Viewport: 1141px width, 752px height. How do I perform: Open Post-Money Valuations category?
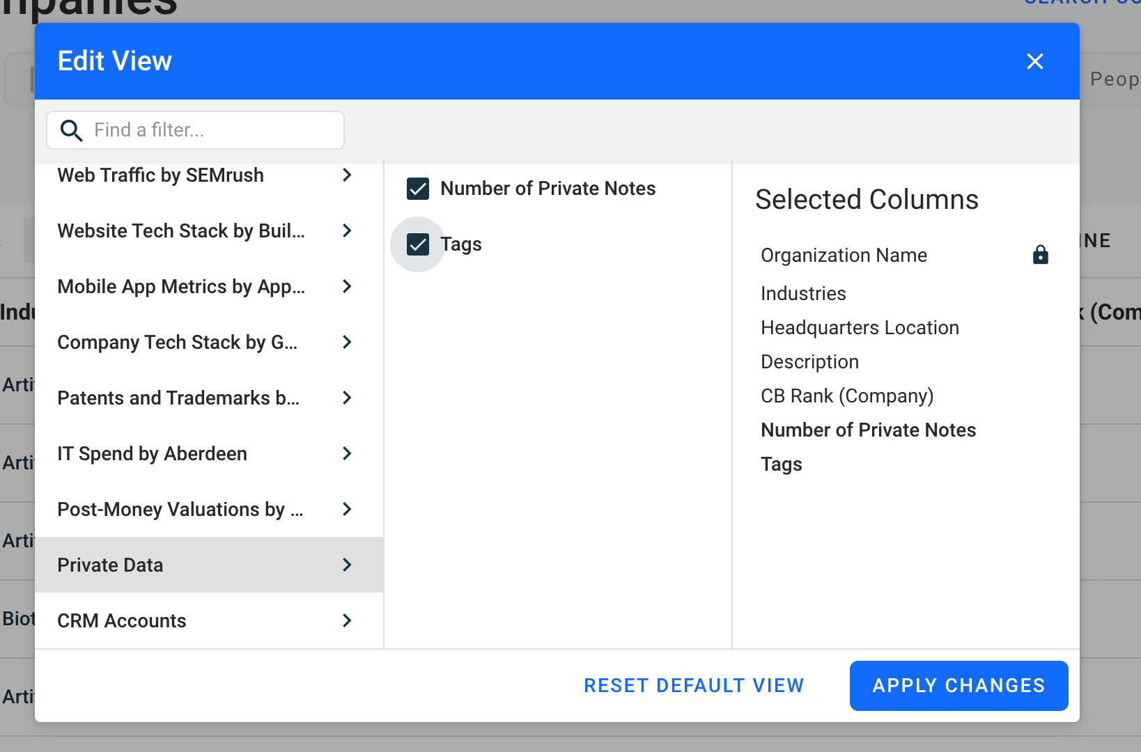coord(209,509)
